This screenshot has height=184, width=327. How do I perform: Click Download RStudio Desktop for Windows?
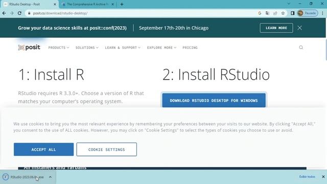click(214, 100)
